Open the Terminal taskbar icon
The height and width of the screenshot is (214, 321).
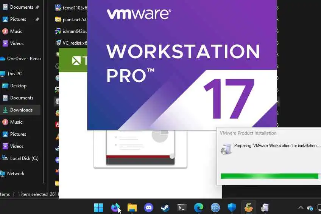pos(182,208)
